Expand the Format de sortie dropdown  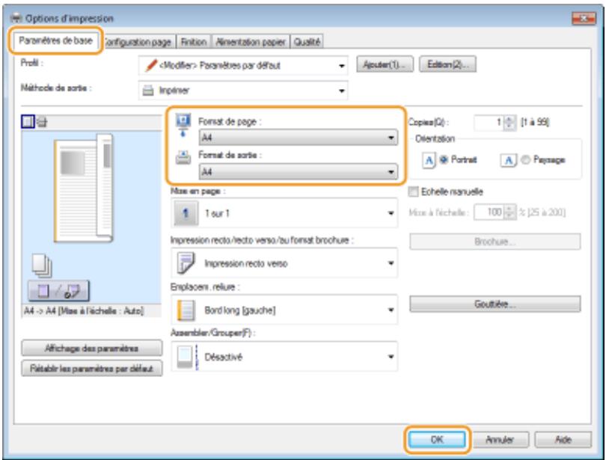(298, 171)
